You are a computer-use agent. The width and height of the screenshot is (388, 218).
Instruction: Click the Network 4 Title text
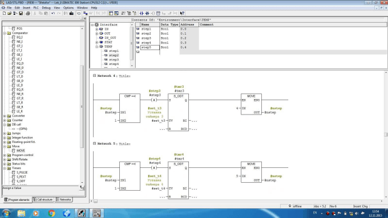click(x=125, y=76)
